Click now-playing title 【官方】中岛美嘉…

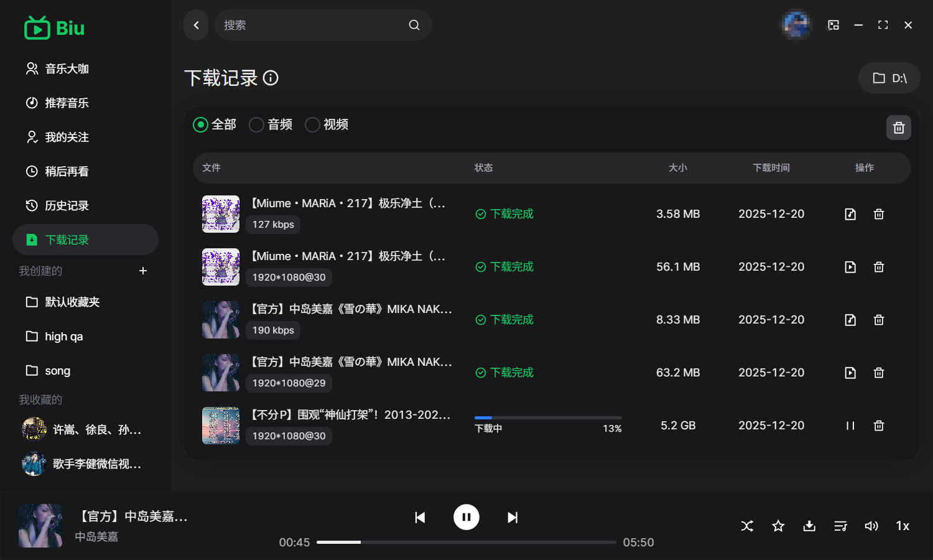(x=131, y=516)
